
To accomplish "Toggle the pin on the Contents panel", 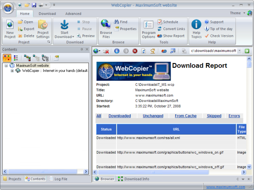I will (x=82, y=50).
